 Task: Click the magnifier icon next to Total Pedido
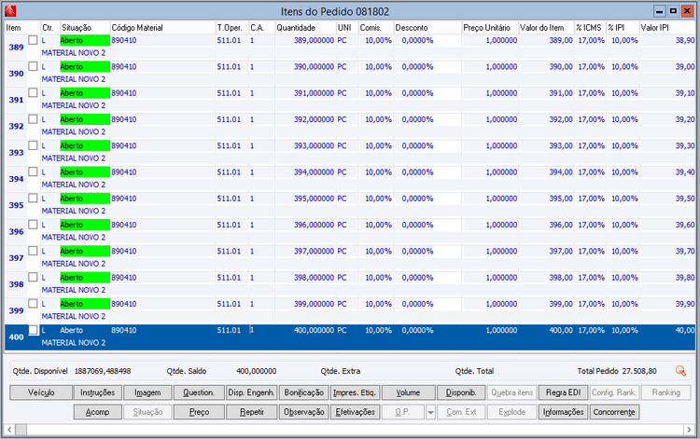point(680,370)
